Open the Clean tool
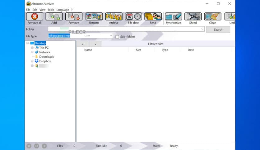The width and height of the screenshot is (260, 150). [213, 16]
